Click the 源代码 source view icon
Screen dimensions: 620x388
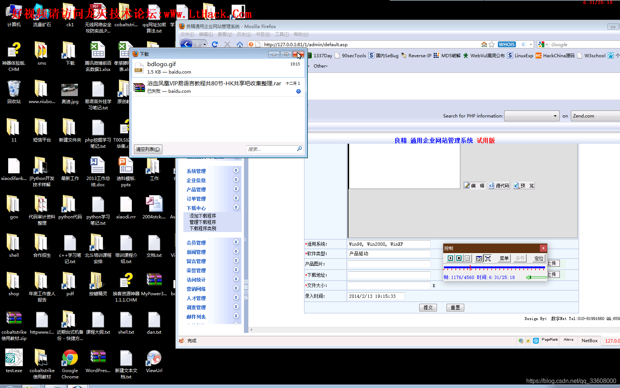tap(499, 186)
